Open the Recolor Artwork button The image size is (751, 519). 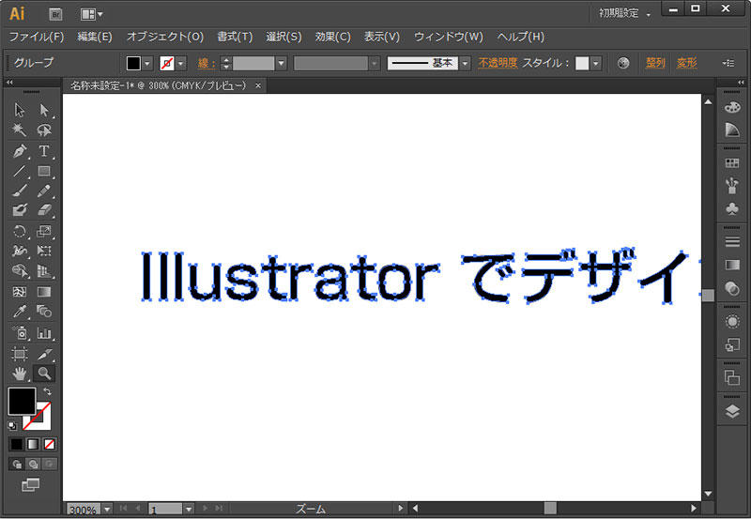tap(623, 63)
